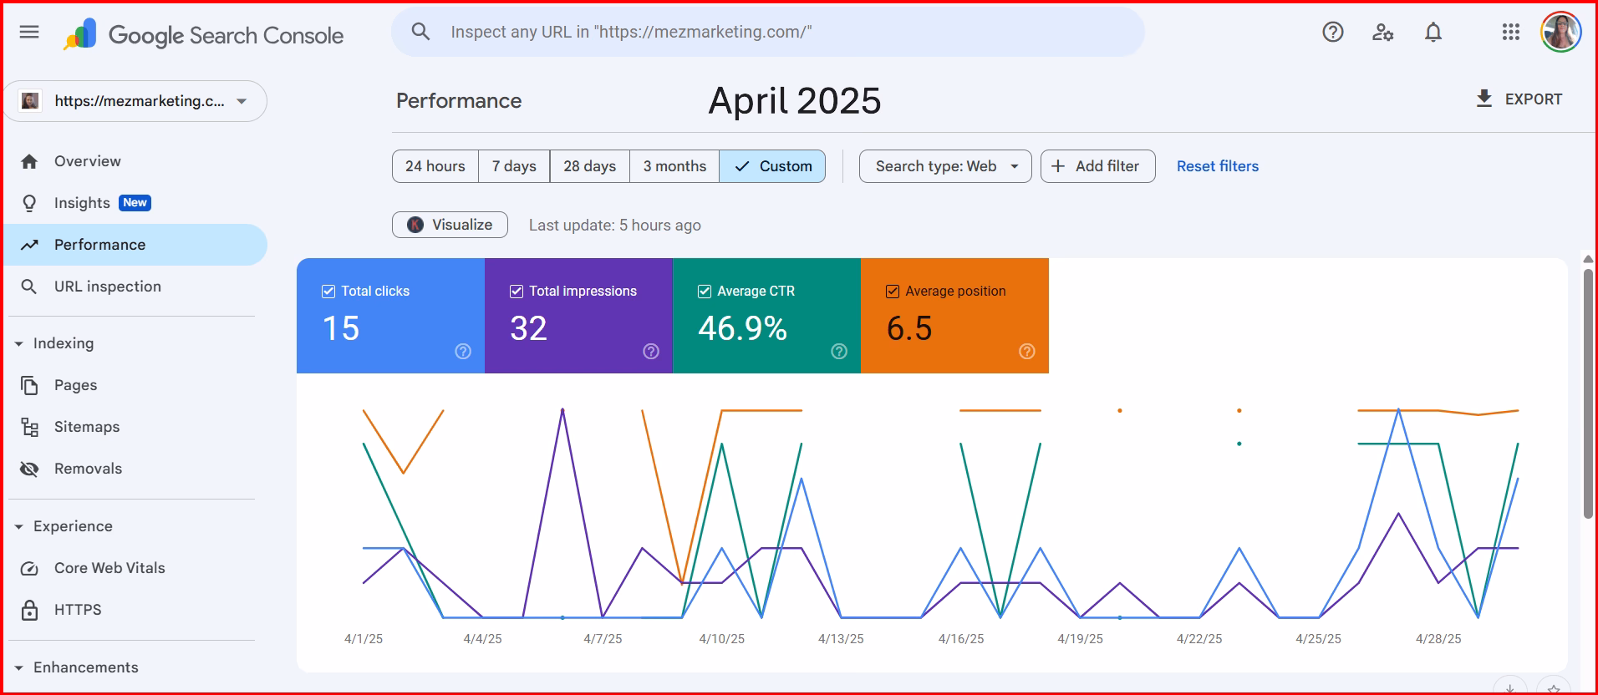The image size is (1598, 695).
Task: Click the Sitemaps tree icon
Action: point(29,427)
